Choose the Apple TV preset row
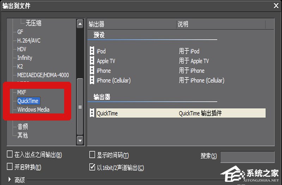 [178, 61]
